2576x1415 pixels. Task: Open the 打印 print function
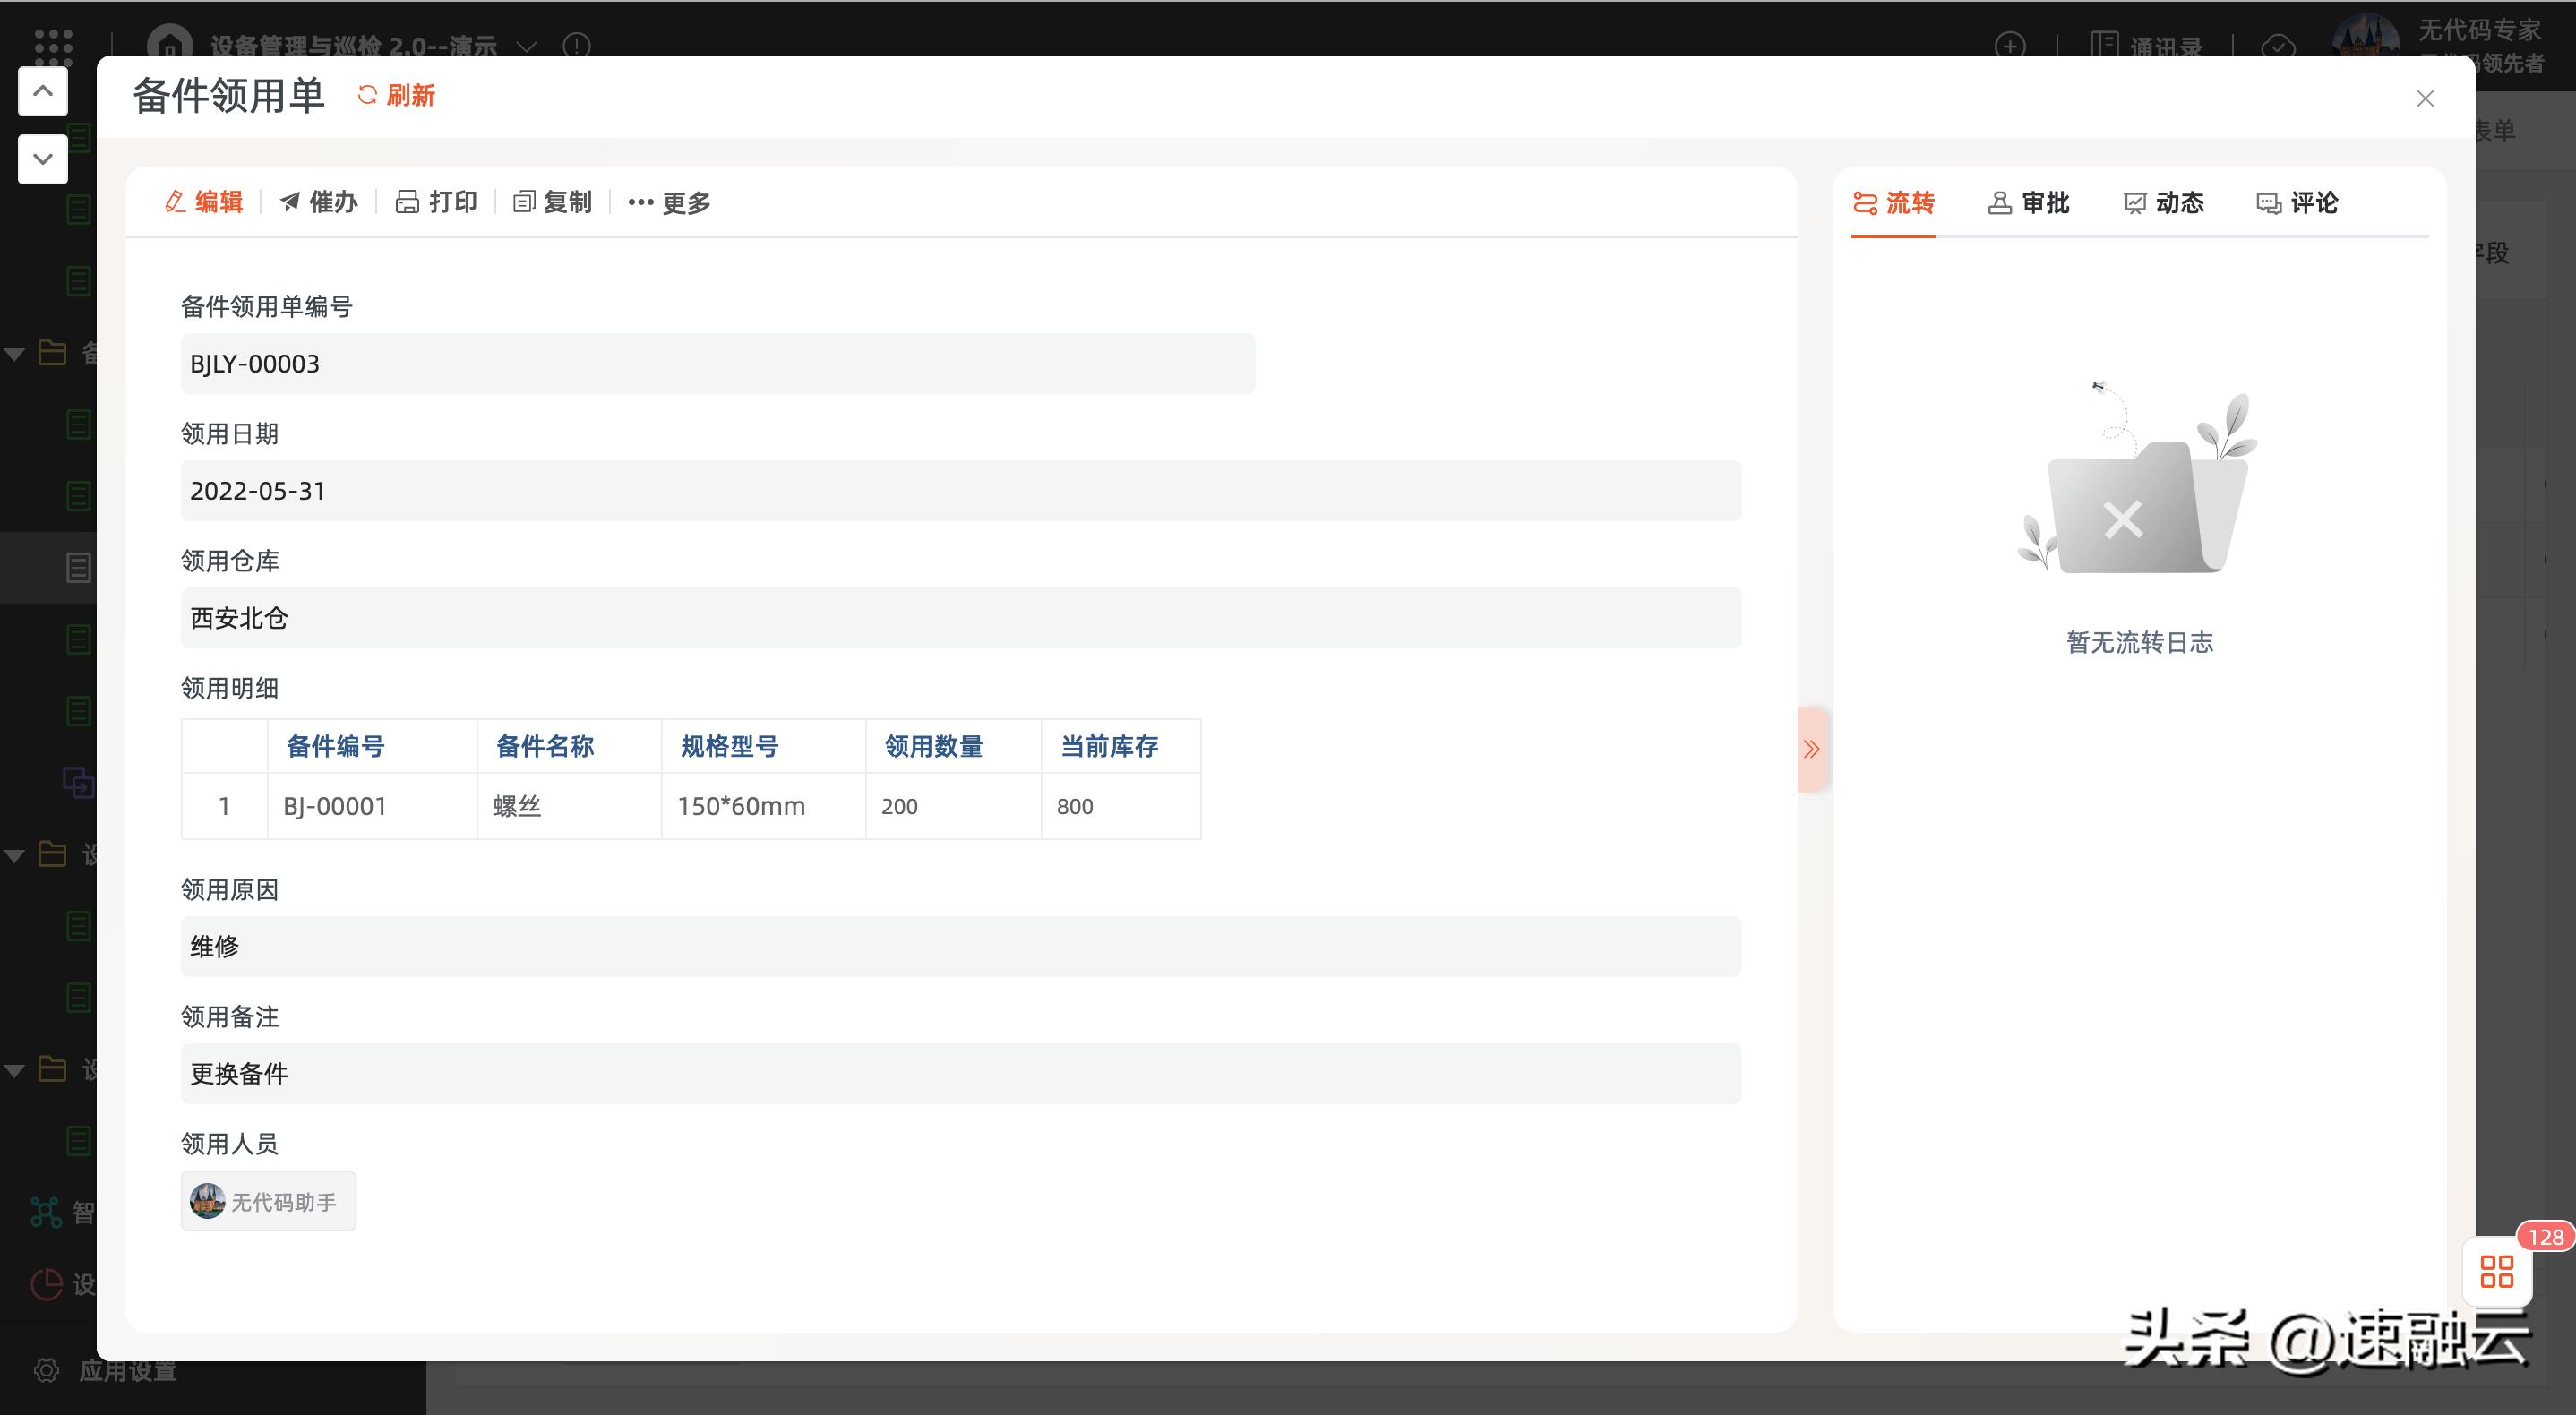[437, 201]
